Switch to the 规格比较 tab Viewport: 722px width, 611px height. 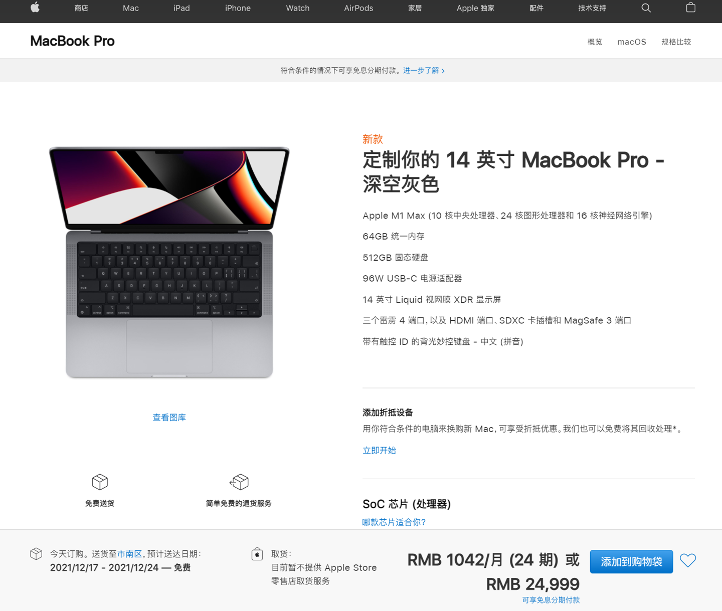[x=676, y=42]
